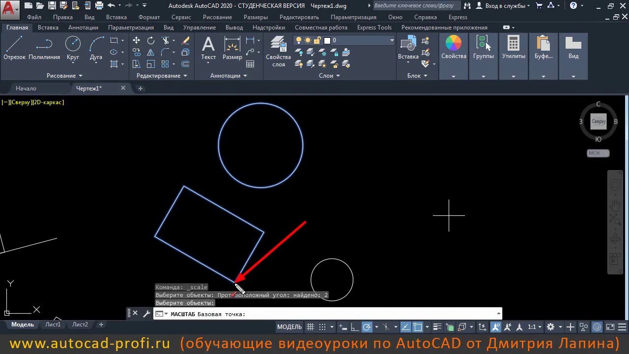Select the Mirror tool icon
629x354 pixels.
pos(151,52)
